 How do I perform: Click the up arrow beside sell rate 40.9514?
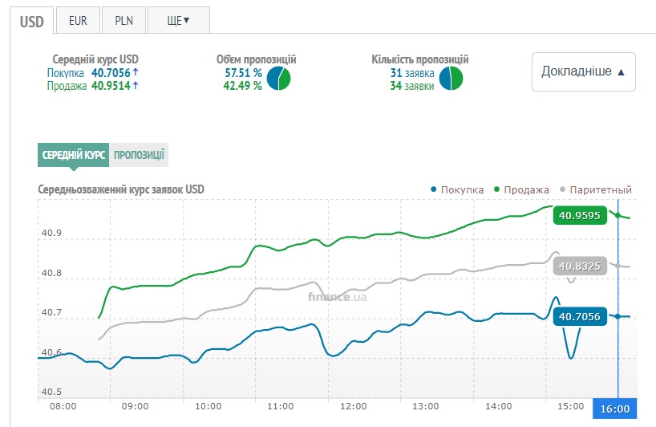(136, 86)
